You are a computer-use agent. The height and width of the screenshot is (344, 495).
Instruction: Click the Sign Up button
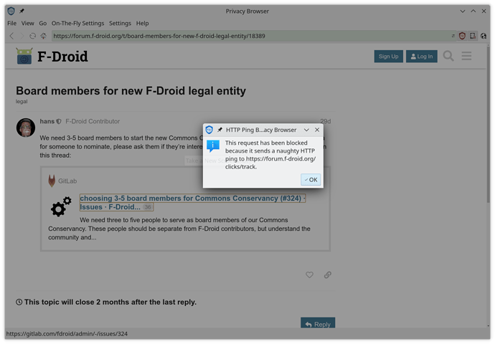tap(388, 57)
